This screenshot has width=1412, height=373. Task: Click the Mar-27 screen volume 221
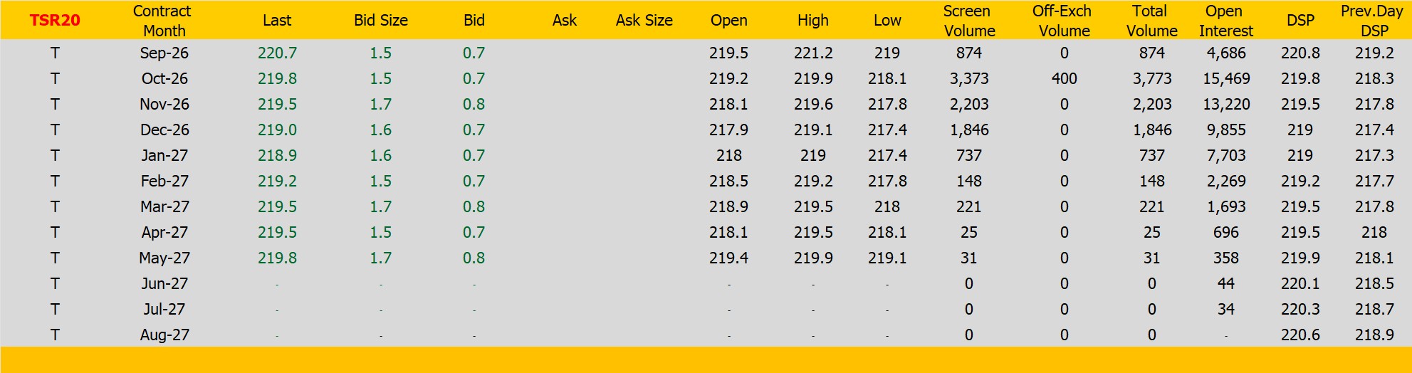click(969, 207)
